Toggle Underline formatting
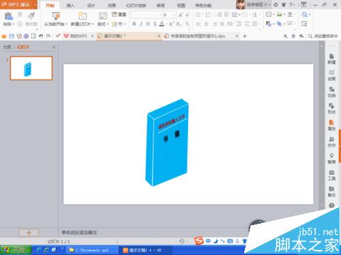 148,24
